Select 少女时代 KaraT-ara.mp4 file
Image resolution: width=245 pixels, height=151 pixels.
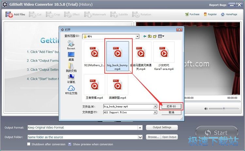click(x=164, y=56)
